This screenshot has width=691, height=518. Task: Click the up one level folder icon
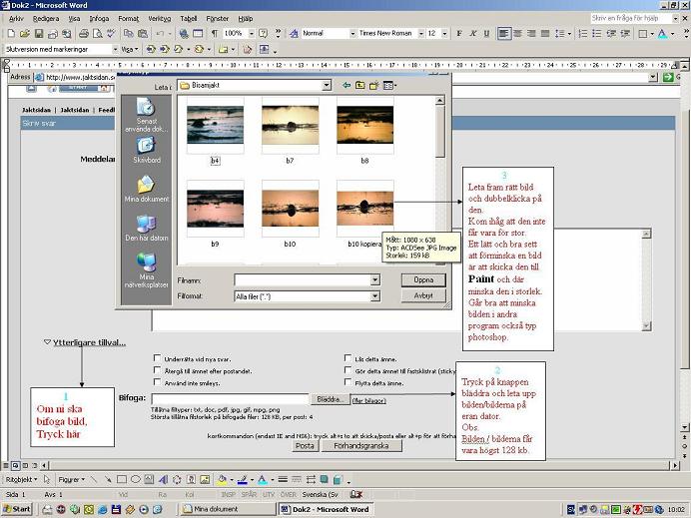pyautogui.click(x=358, y=86)
